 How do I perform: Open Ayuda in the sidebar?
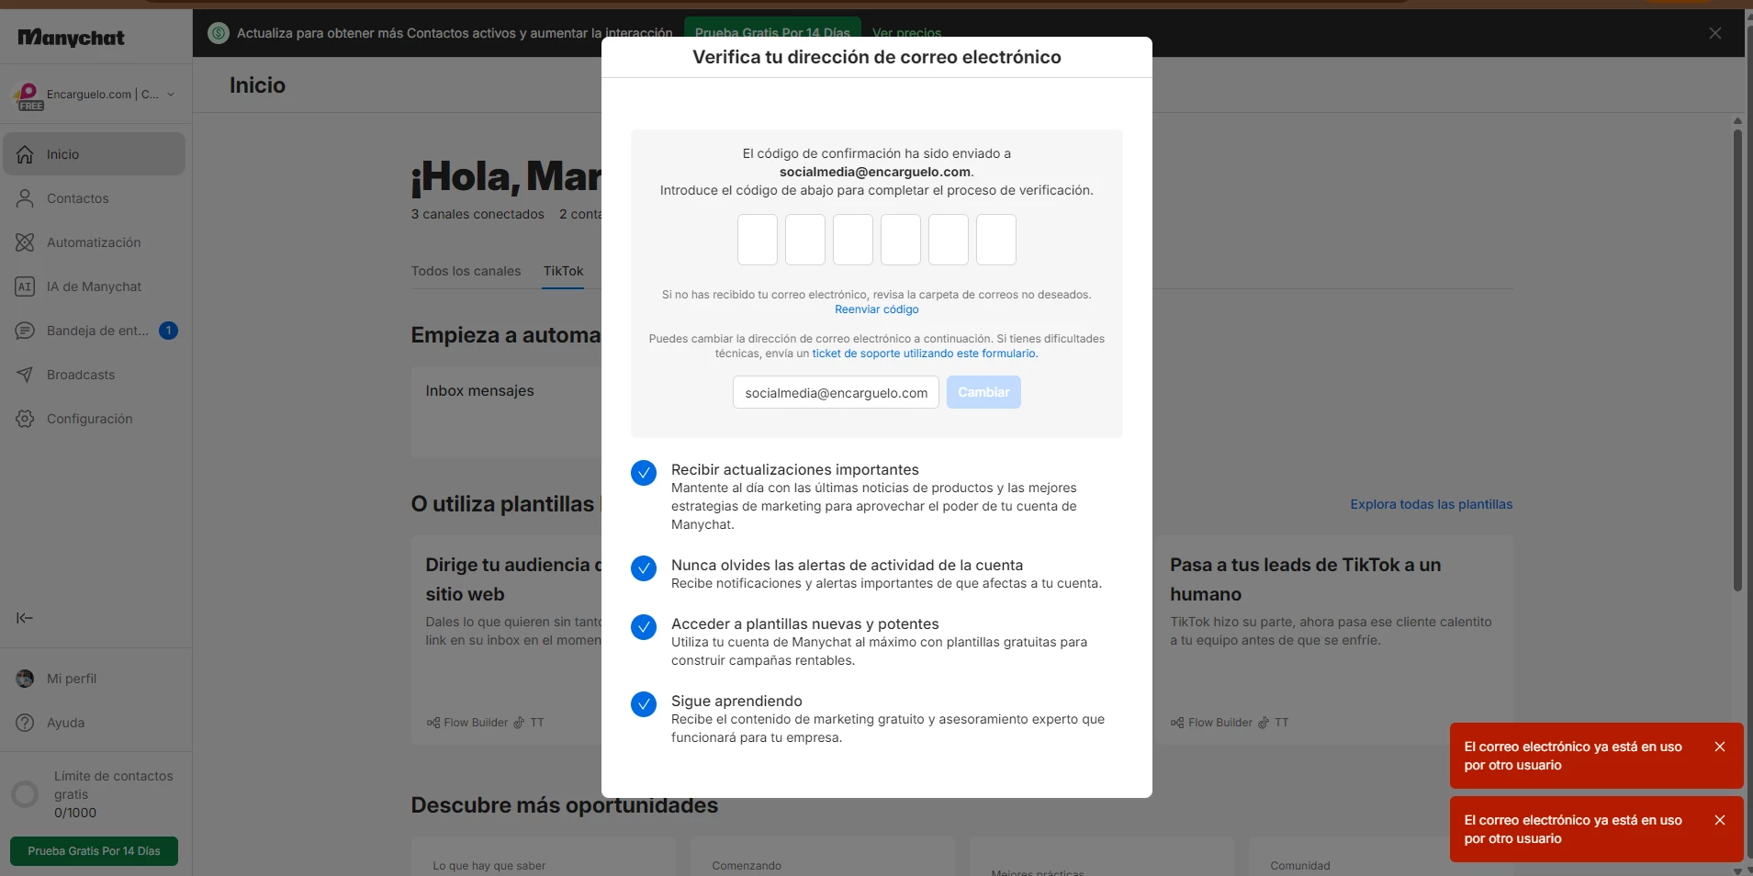click(94, 723)
